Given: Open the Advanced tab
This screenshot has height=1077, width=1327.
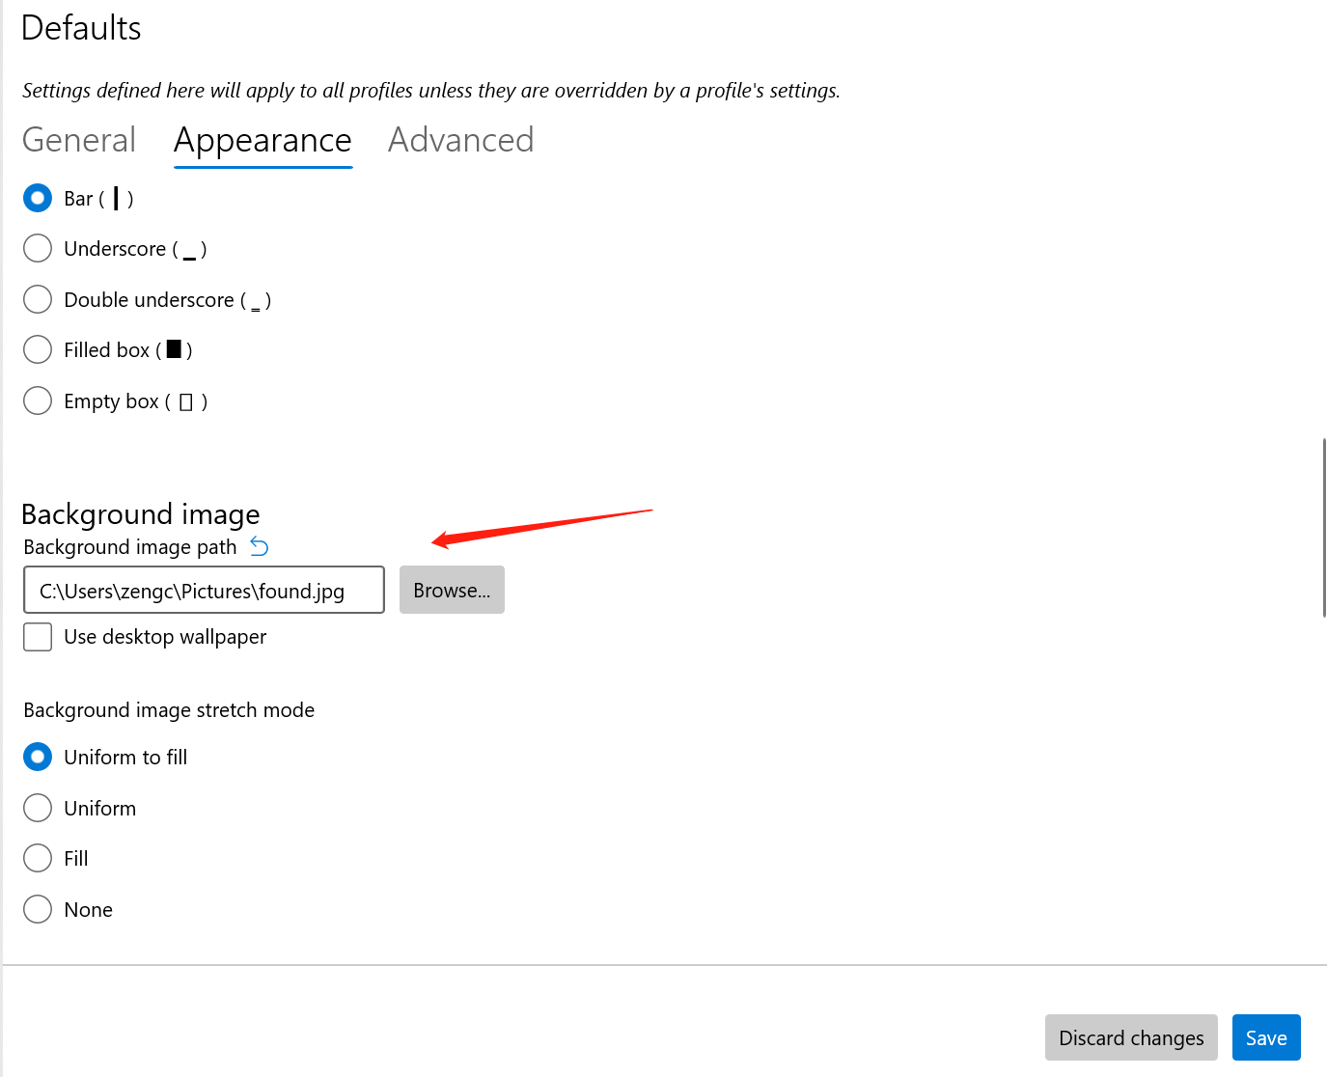Looking at the screenshot, I should tap(460, 140).
